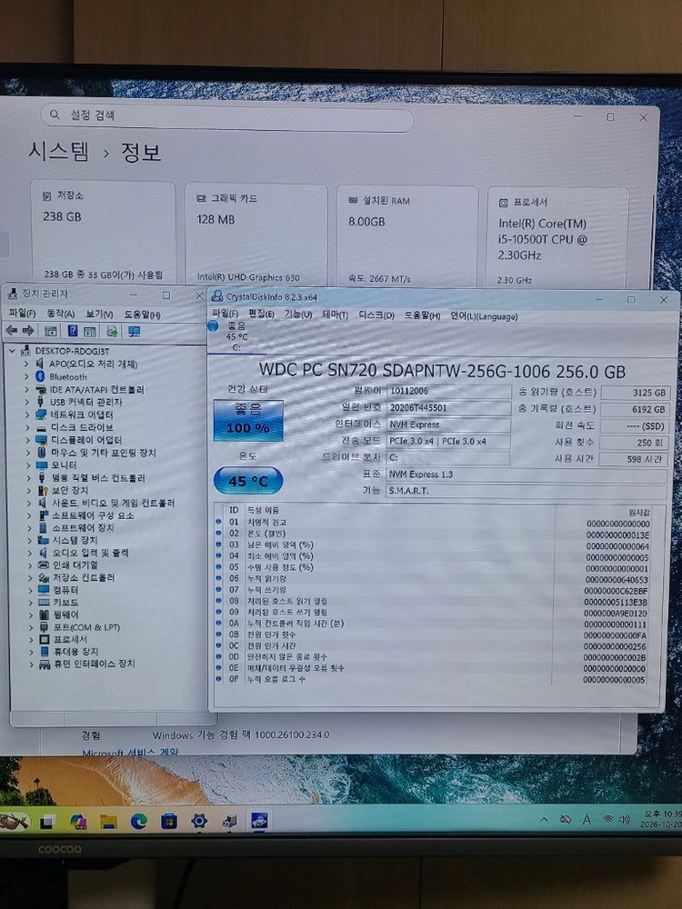Scan for hardware changes monitor icon

click(x=135, y=332)
